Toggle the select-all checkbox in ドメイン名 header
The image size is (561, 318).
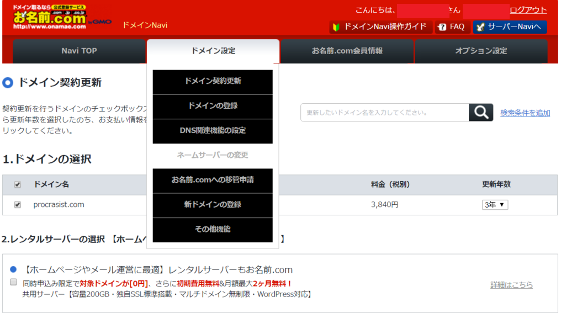click(x=17, y=184)
